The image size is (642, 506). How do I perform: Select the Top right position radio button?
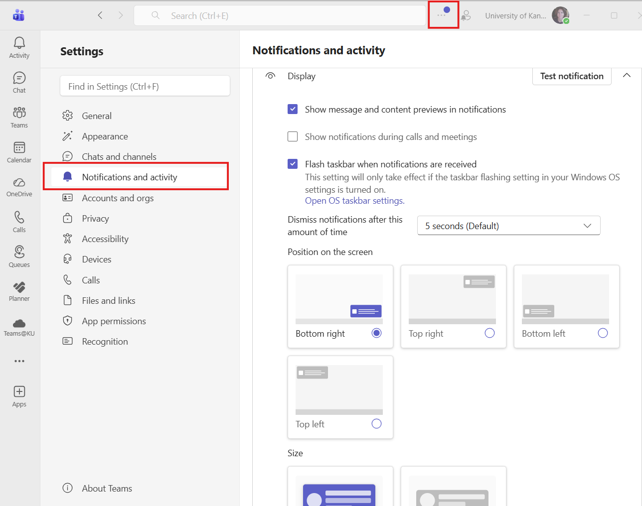tap(489, 333)
